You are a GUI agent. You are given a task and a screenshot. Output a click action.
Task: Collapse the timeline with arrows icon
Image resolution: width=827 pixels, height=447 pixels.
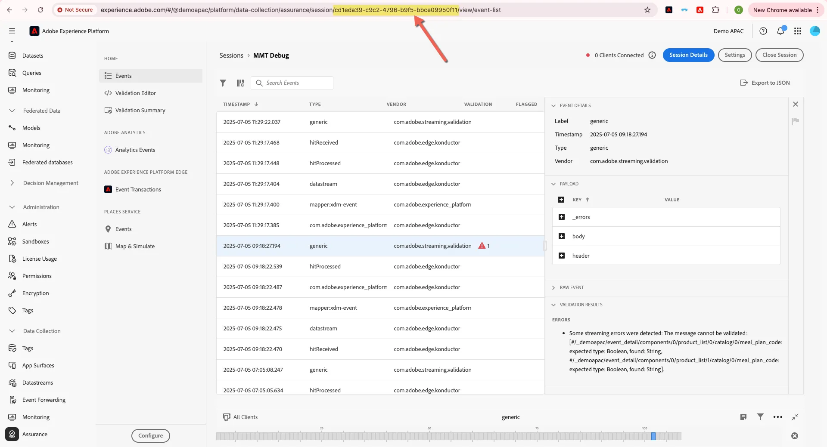795,417
